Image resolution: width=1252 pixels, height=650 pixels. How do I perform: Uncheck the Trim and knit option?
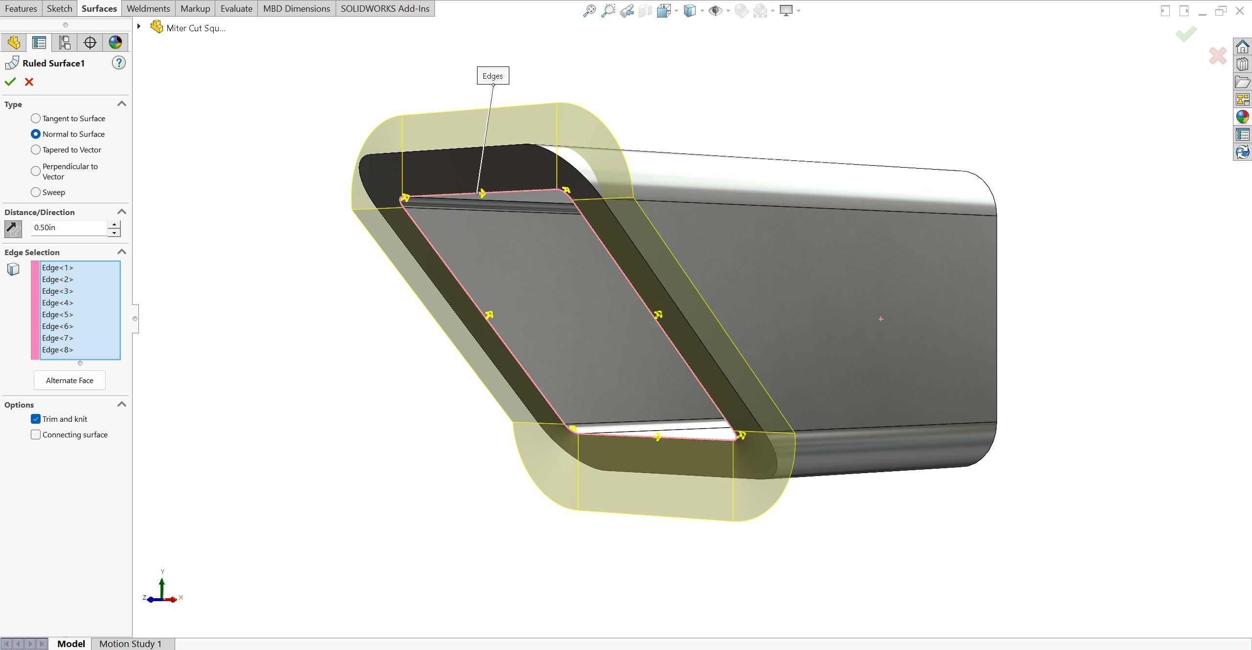click(35, 419)
